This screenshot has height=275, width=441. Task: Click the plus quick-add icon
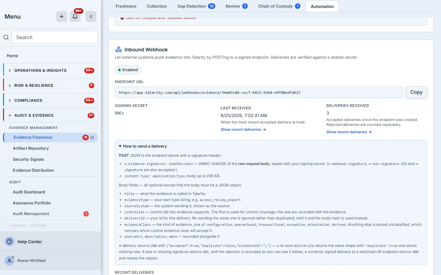[62, 16]
